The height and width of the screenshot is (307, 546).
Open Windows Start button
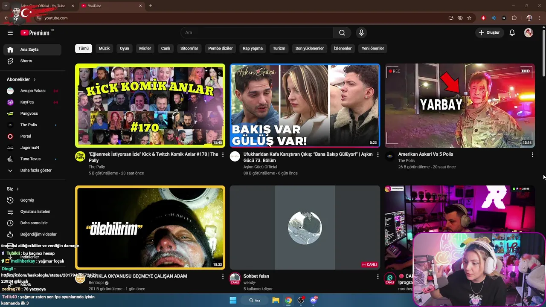pyautogui.click(x=233, y=300)
